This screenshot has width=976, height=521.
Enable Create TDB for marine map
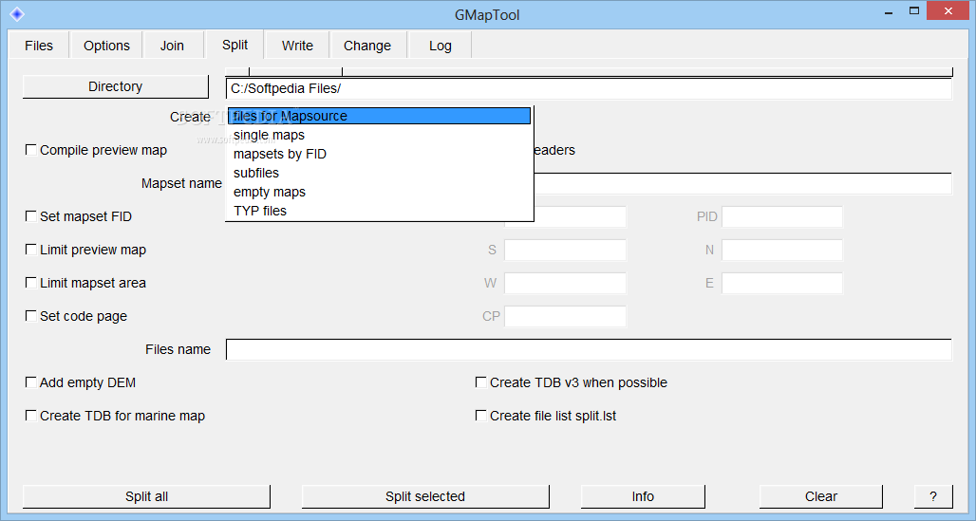click(30, 415)
